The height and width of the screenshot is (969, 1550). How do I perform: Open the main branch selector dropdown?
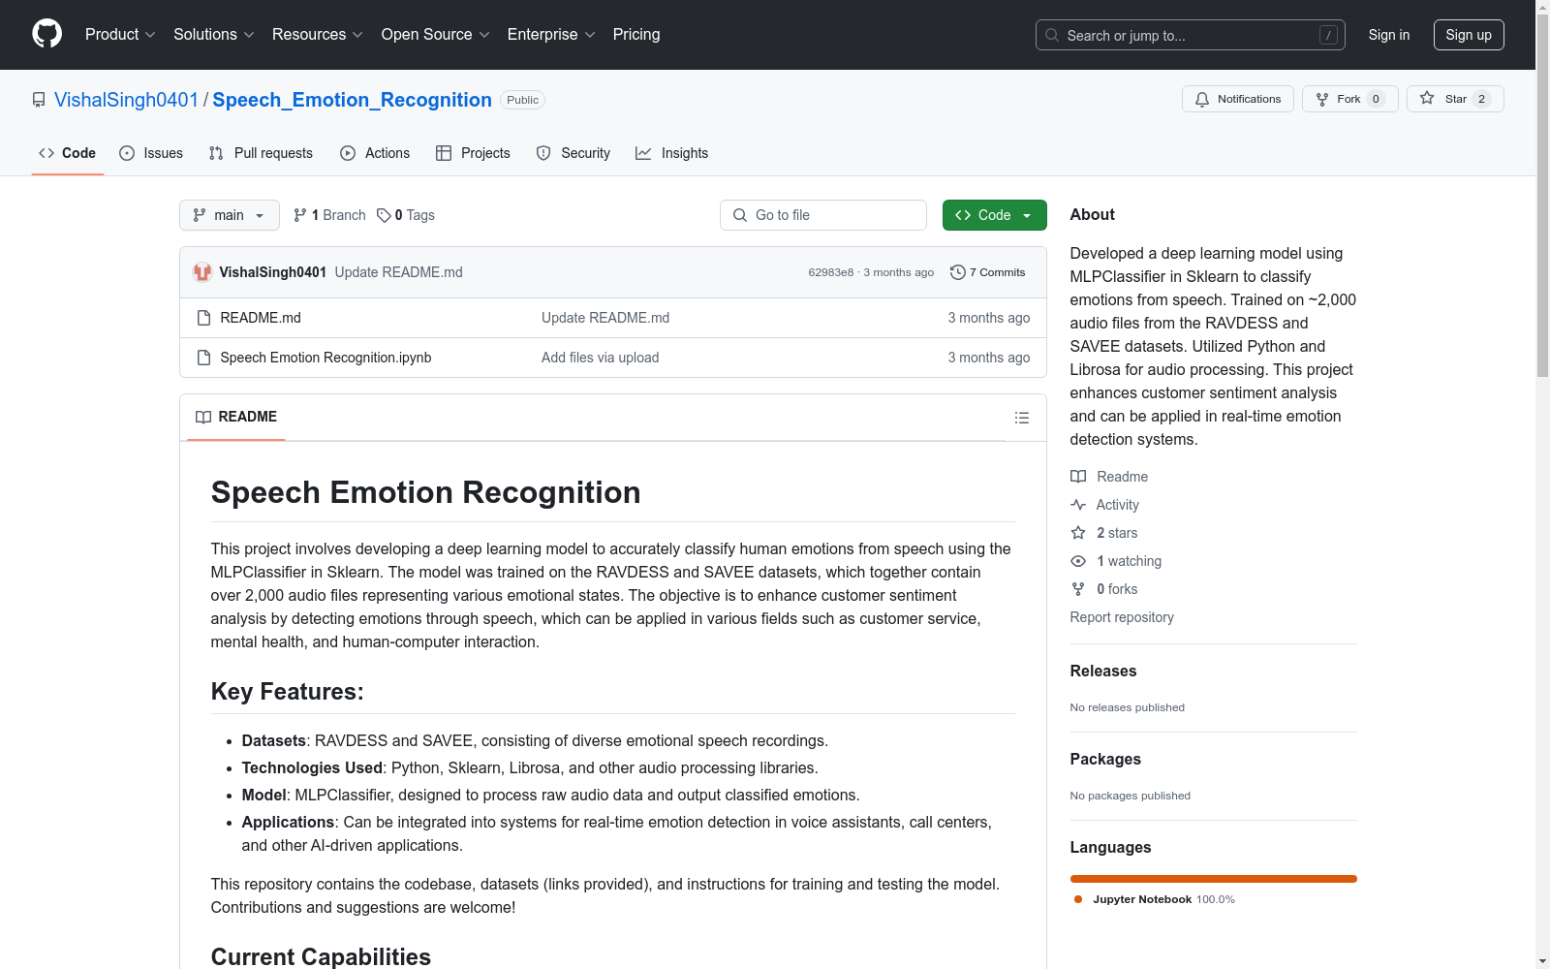[x=230, y=215]
